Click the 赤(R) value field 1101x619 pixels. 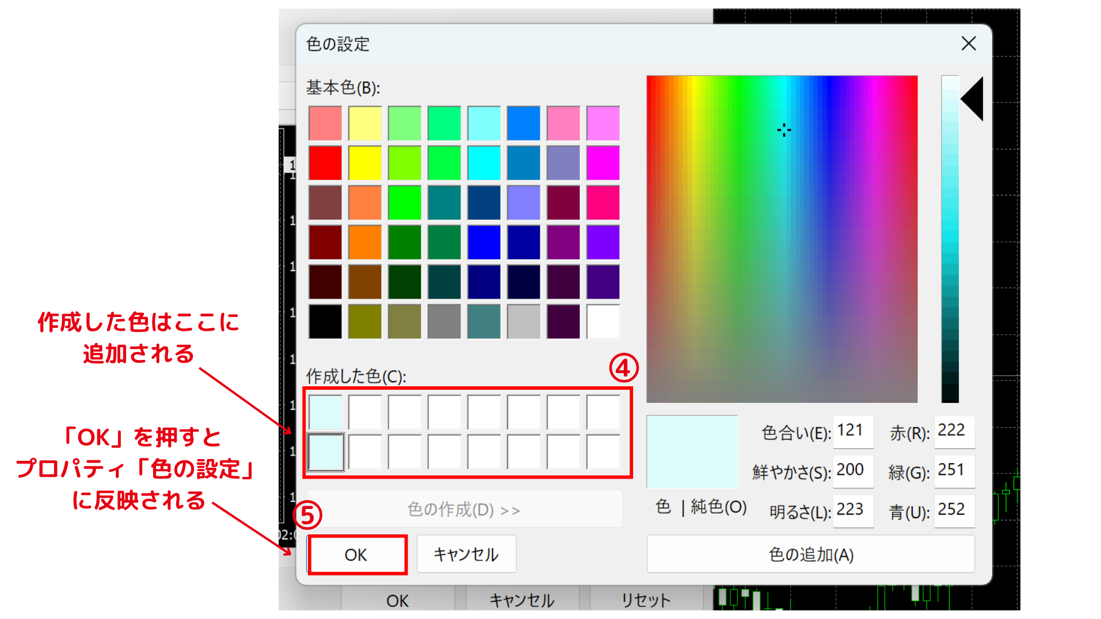954,431
